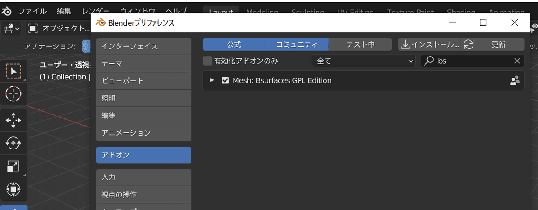Open the インターフェイス preferences section
The width and height of the screenshot is (538, 210).
144,46
